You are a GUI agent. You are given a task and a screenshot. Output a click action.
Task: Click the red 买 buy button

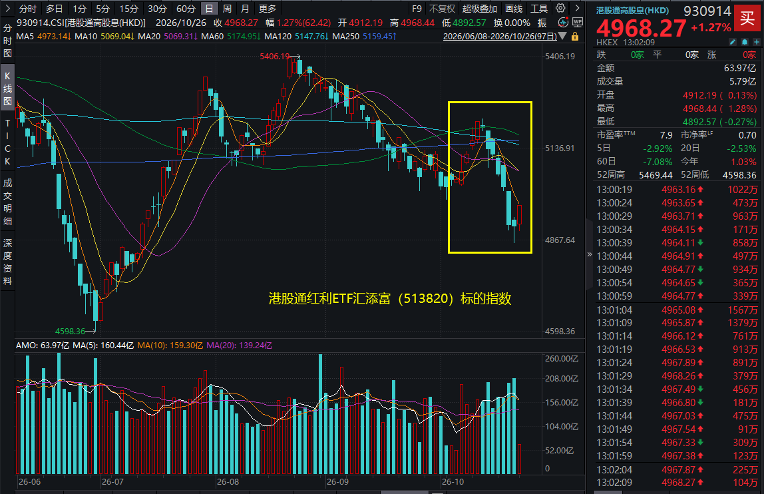point(747,19)
